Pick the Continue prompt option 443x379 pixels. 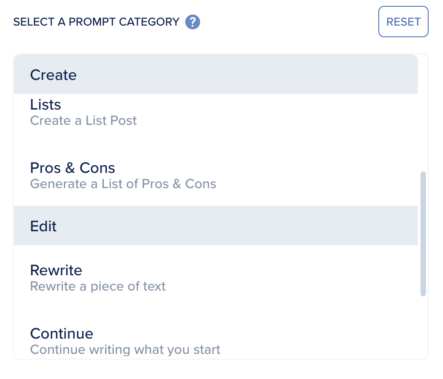[x=62, y=334]
